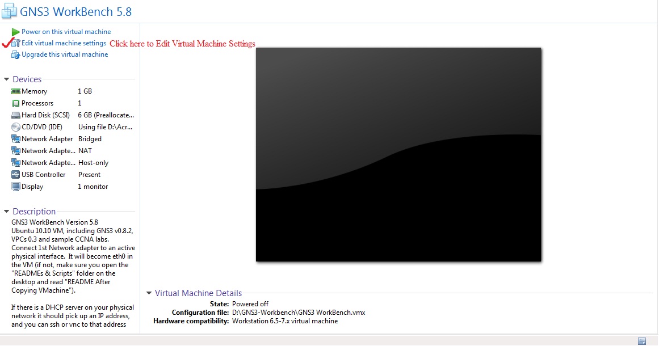Select the Processors device label

point(37,103)
